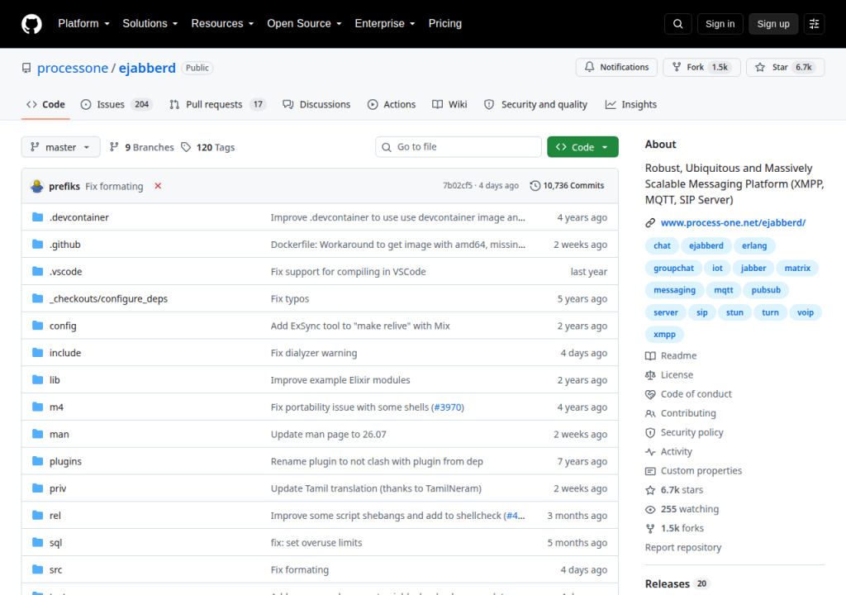Open the Actions tab
This screenshot has width=846, height=595.
[392, 104]
